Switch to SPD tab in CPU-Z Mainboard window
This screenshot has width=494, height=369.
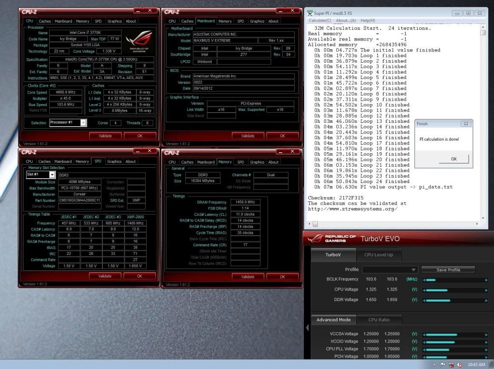pyautogui.click(x=241, y=21)
